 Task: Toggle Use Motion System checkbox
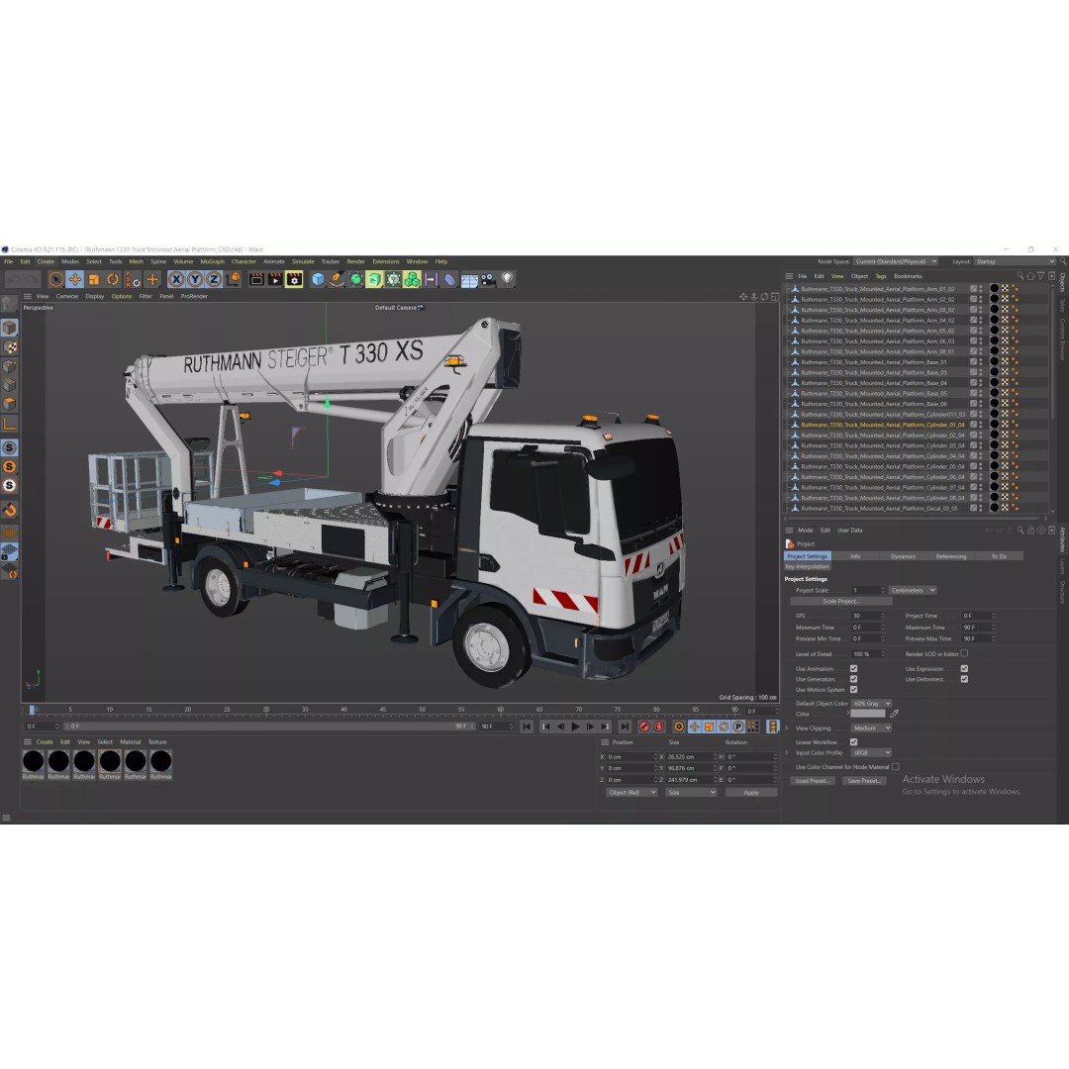pos(853,690)
